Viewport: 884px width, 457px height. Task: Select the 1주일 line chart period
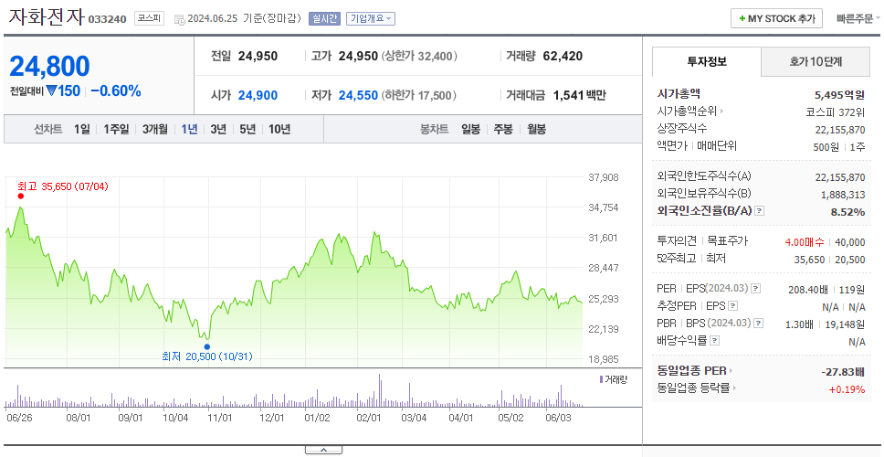[116, 129]
